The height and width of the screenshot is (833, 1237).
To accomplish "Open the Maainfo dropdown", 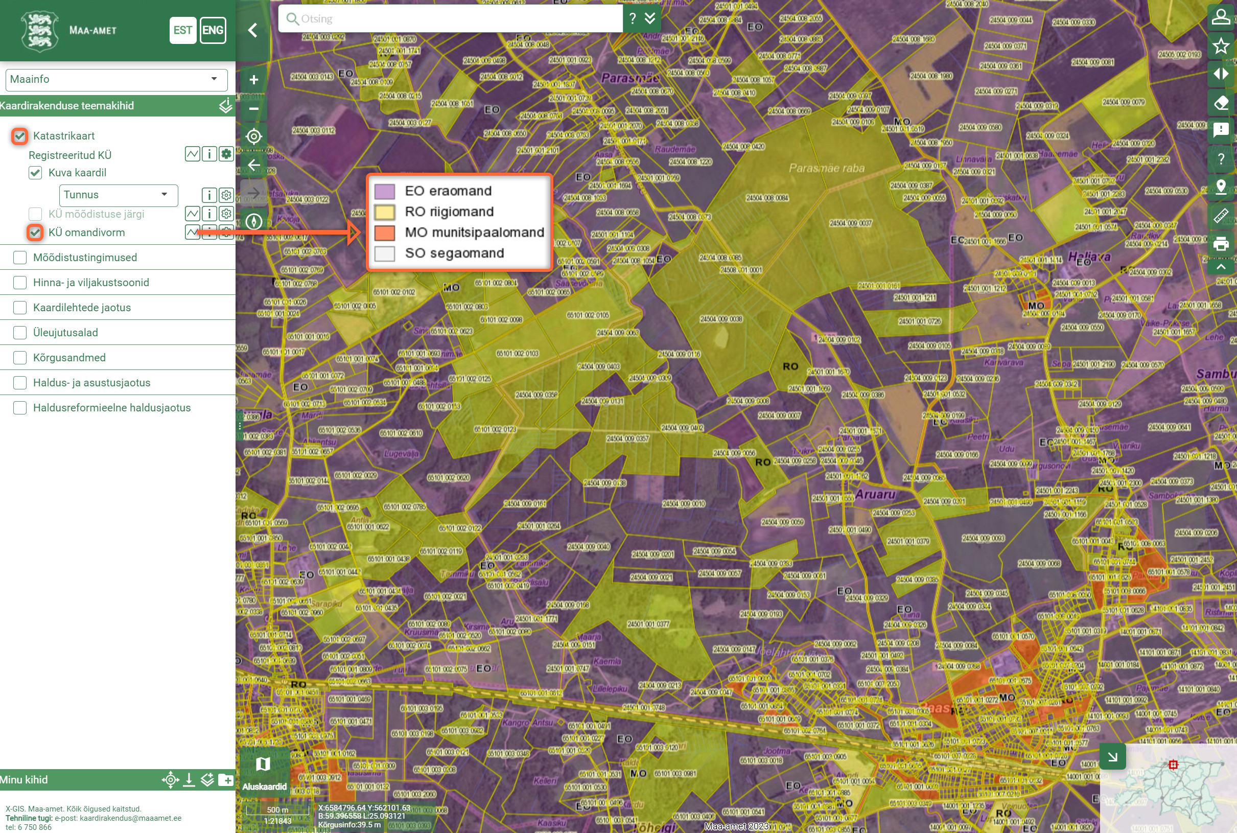I will point(116,79).
